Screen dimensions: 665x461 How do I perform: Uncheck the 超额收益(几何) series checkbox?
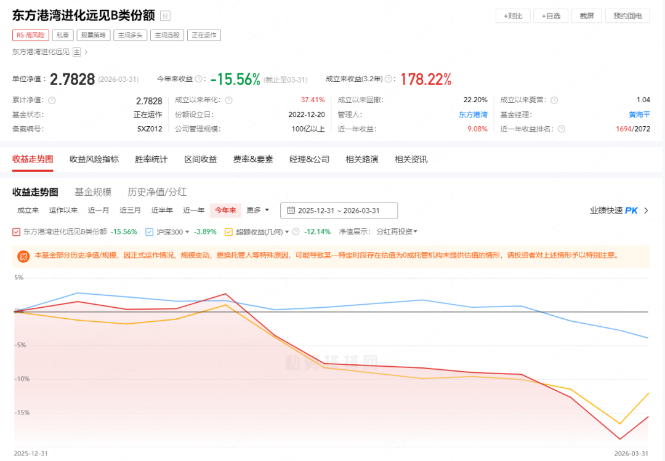coord(228,231)
